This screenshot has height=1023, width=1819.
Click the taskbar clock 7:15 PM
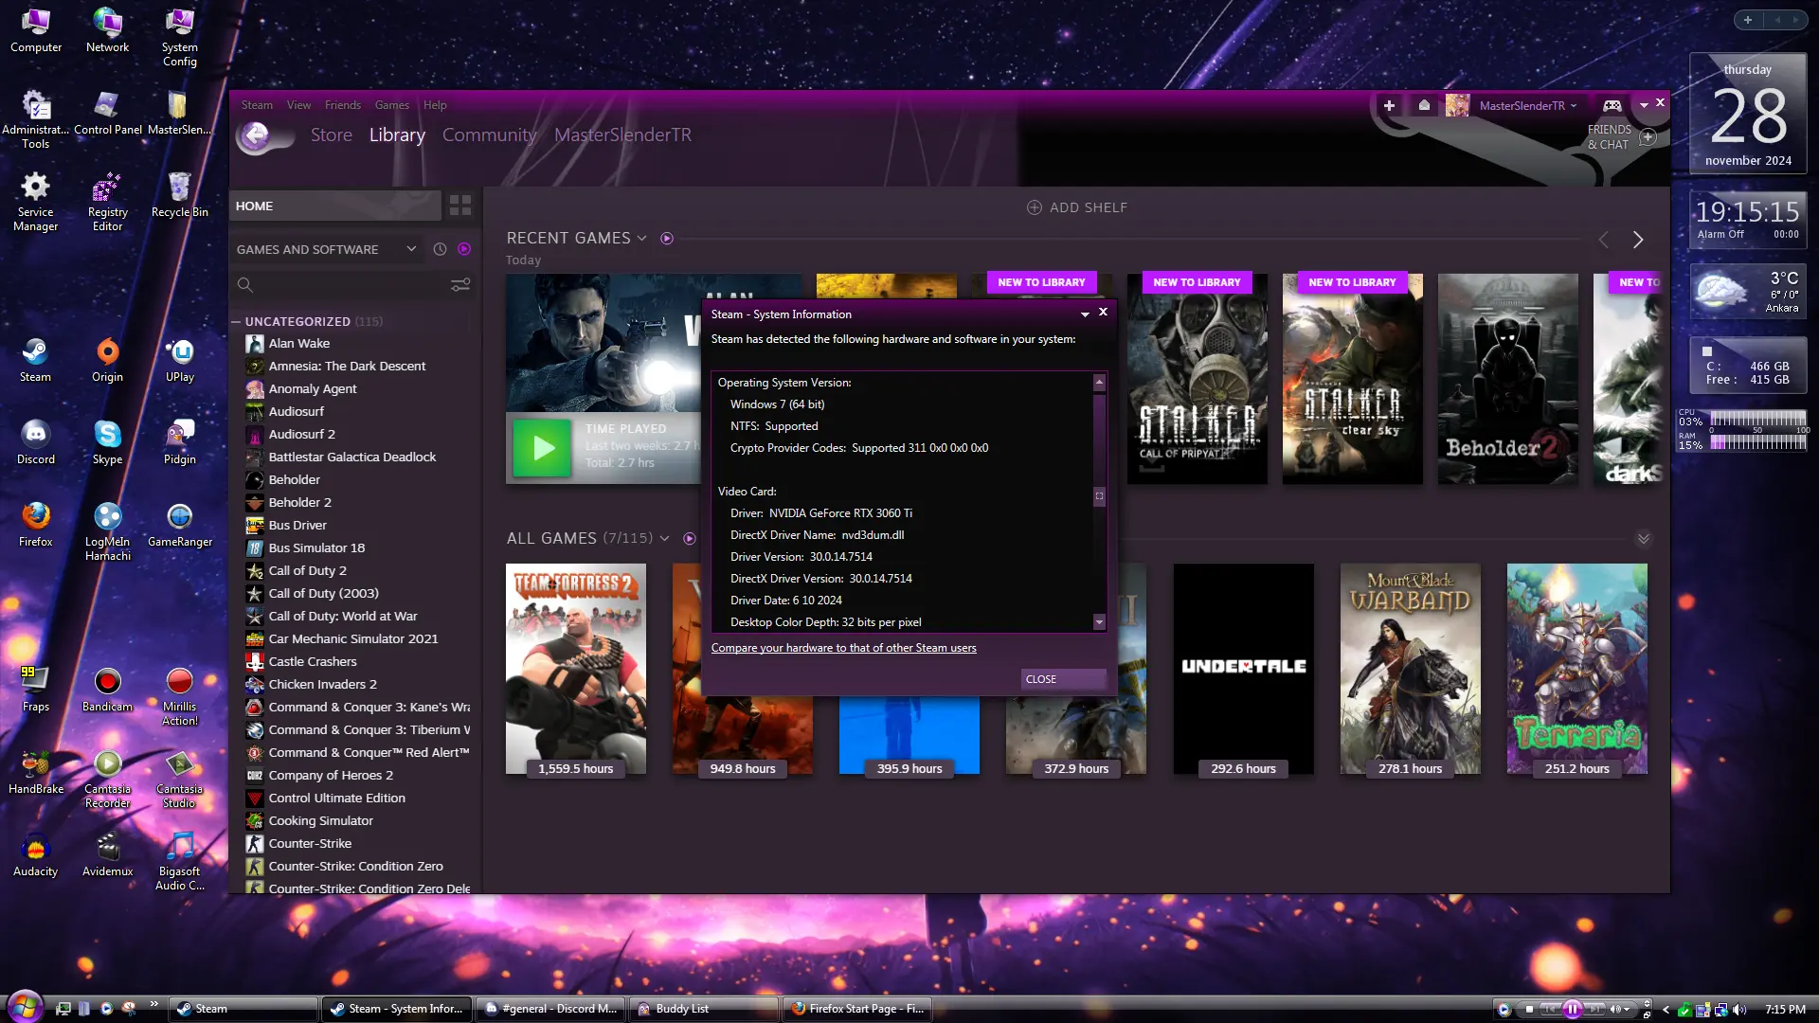[1785, 1009]
